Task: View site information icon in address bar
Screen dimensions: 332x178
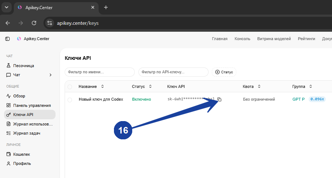Action: pos(50,23)
